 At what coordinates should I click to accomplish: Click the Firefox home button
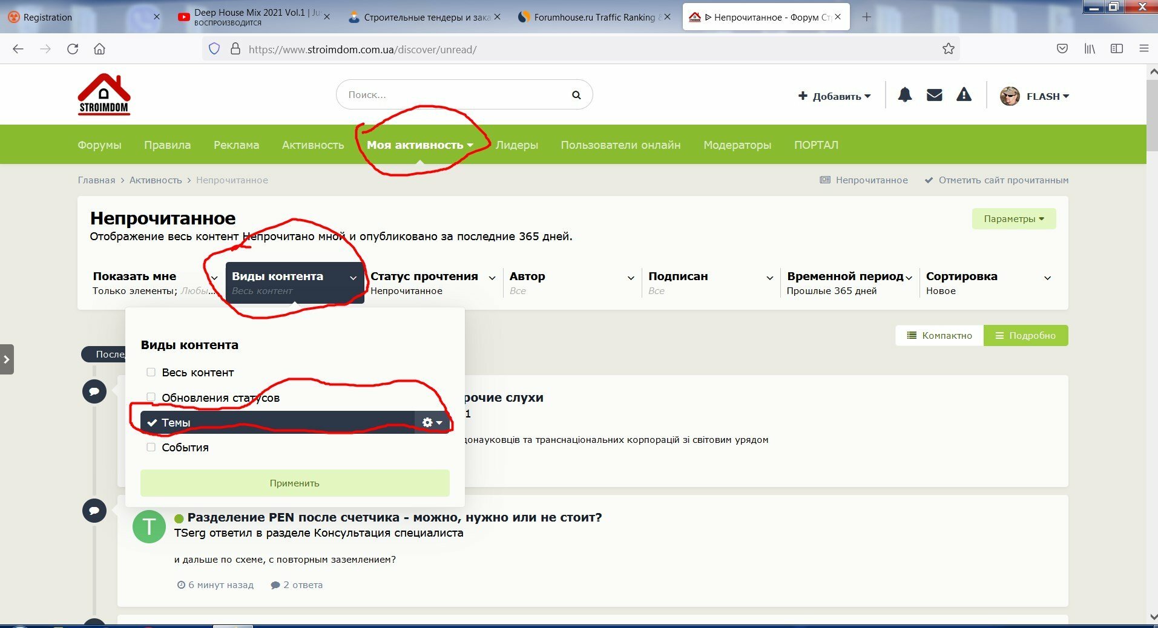click(x=99, y=49)
